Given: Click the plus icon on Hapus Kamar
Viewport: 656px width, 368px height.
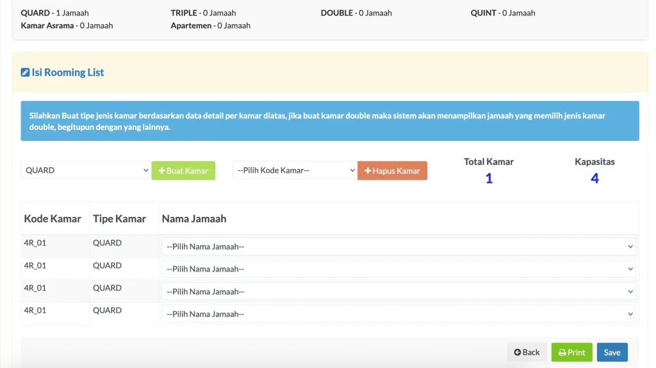Looking at the screenshot, I should (x=368, y=171).
